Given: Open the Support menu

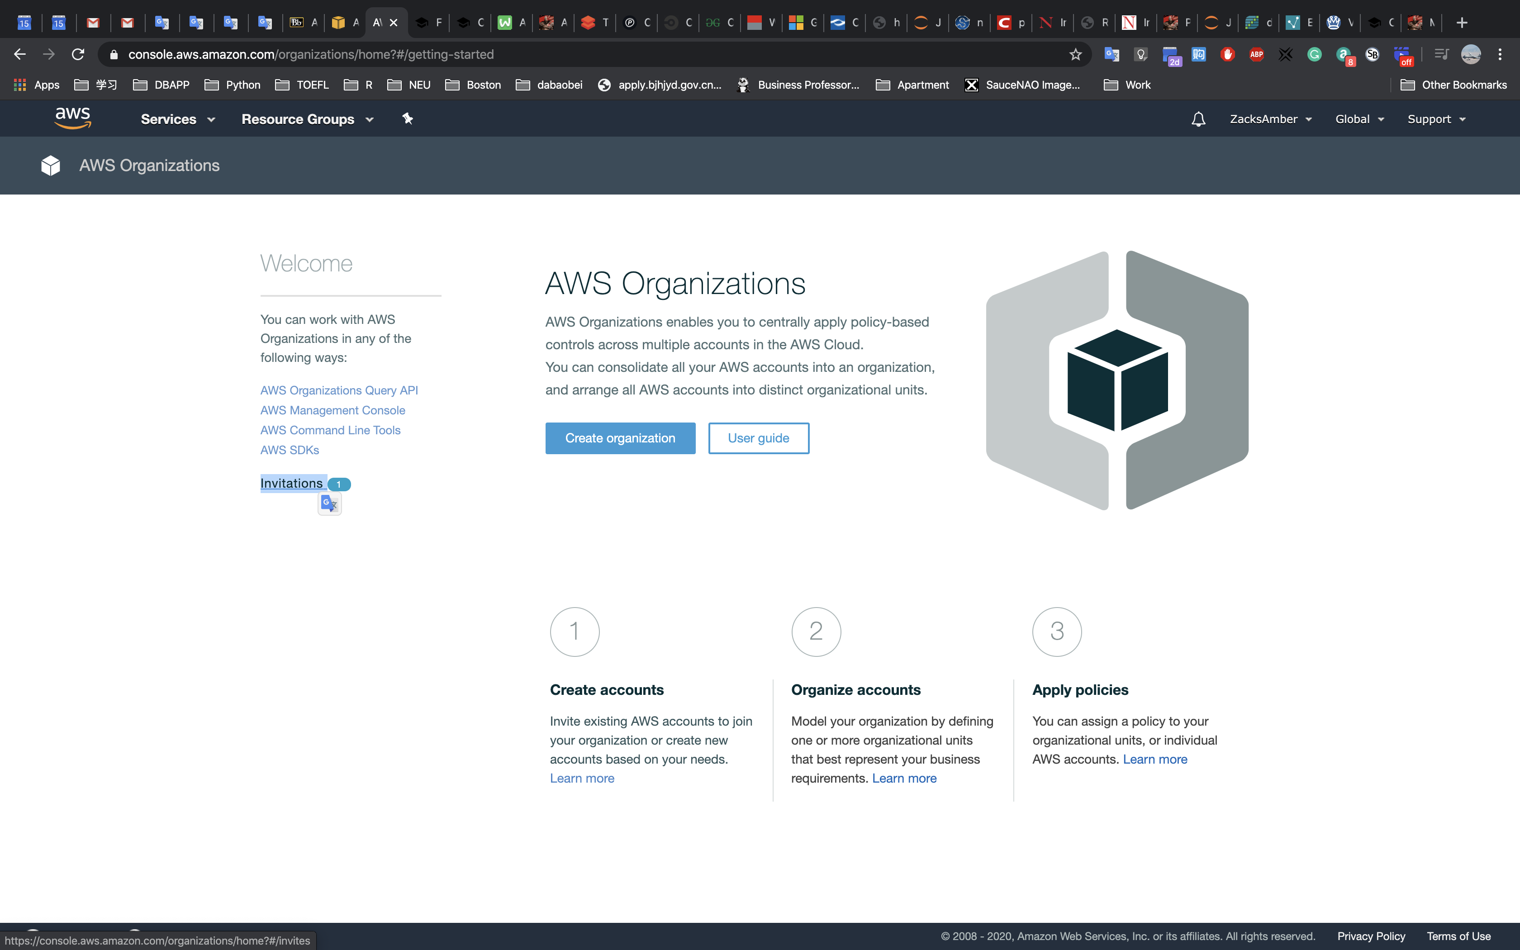Looking at the screenshot, I should click(1436, 119).
